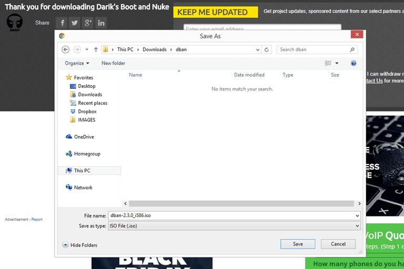Viewport: 404px width, 269px height.
Task: Select This PC in address breadcrumb
Action: (x=125, y=49)
